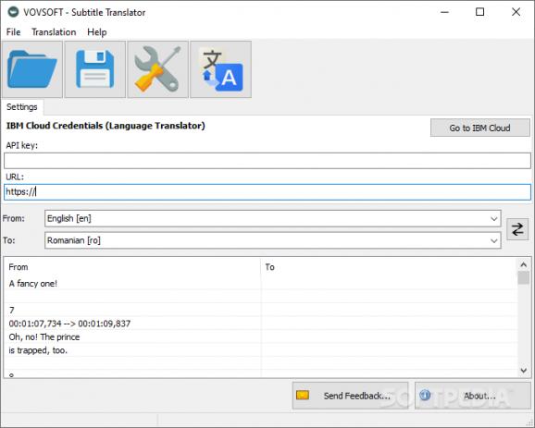This screenshot has width=535, height=428.
Task: Open a subtitle file with folder icon
Action: click(x=32, y=69)
